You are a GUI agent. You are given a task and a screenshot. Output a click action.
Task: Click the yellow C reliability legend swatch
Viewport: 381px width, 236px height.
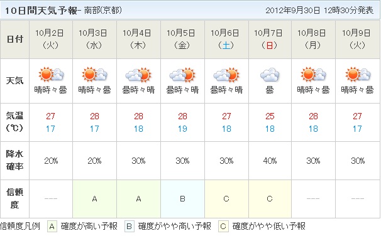pos(223,227)
